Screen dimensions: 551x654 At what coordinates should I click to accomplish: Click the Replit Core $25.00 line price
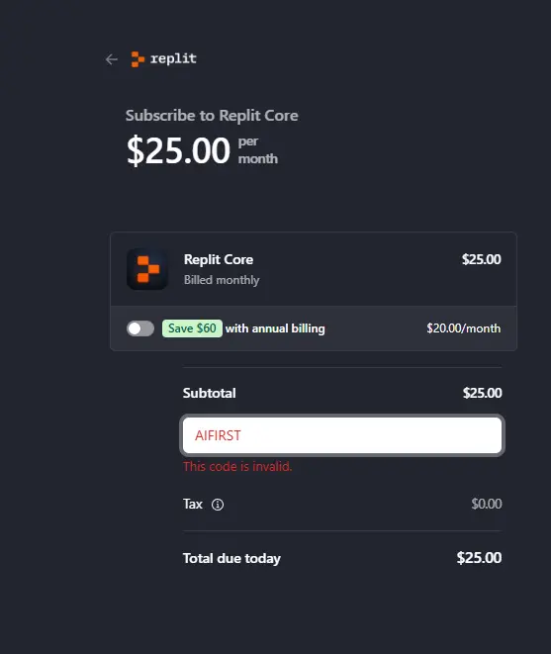[482, 259]
